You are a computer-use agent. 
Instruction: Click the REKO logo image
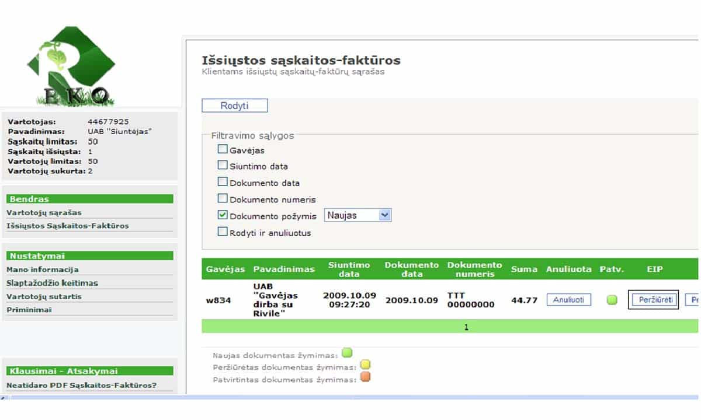point(70,67)
